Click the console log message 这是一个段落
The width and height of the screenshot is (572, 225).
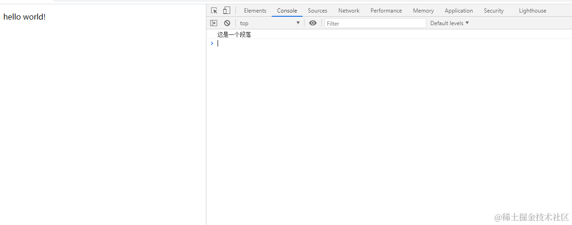pyautogui.click(x=234, y=34)
